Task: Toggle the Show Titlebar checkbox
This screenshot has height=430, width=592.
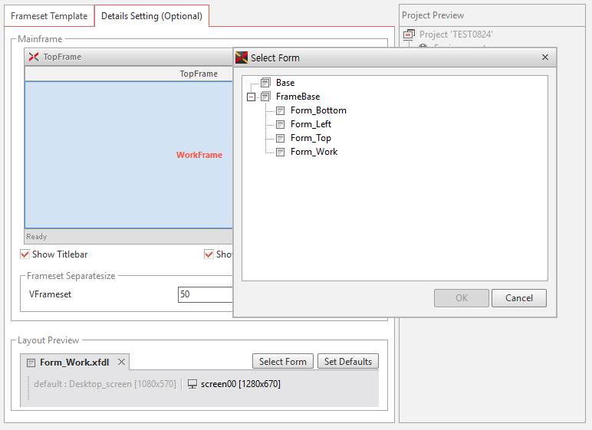Action: [x=25, y=254]
